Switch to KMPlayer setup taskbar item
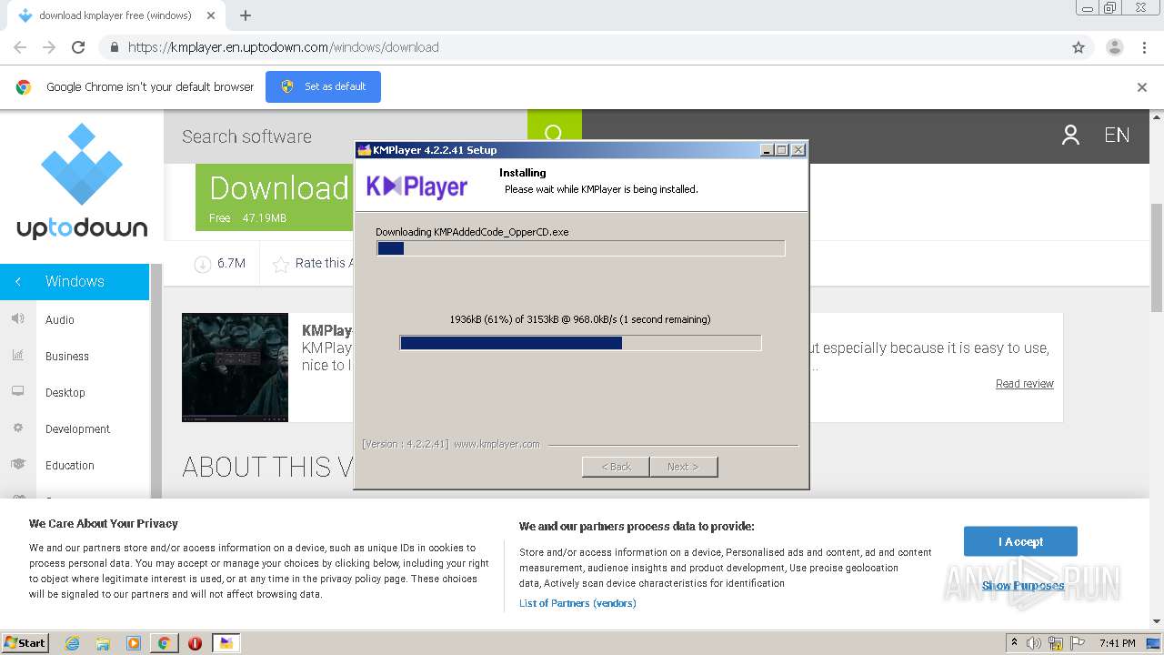This screenshot has width=1164, height=655. click(x=226, y=643)
